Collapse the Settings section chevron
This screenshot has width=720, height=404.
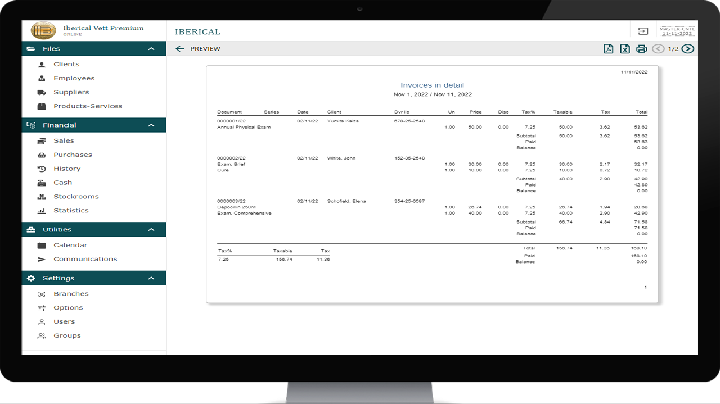(151, 278)
